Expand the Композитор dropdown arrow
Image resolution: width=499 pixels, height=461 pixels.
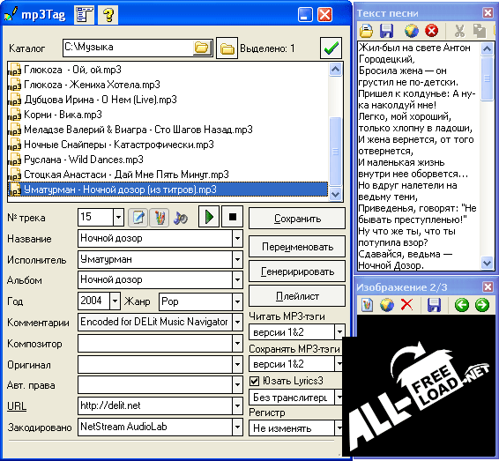[237, 343]
